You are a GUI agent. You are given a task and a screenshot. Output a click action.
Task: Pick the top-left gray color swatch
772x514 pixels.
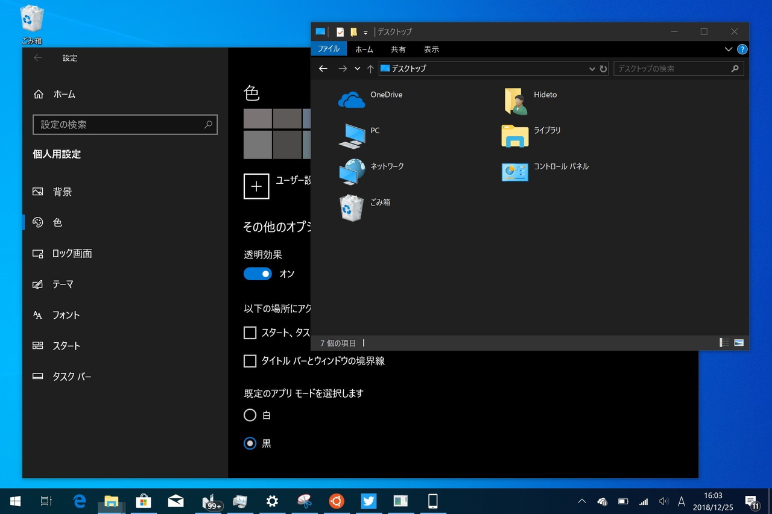point(258,119)
